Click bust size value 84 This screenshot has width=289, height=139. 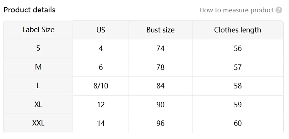click(161, 86)
